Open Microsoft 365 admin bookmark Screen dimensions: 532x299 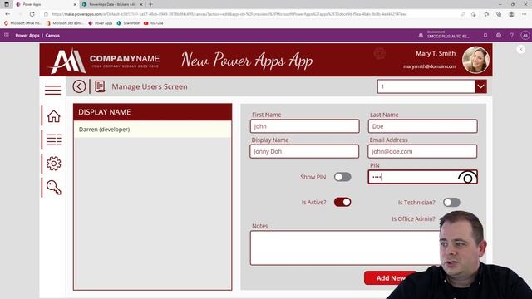(x=65, y=23)
